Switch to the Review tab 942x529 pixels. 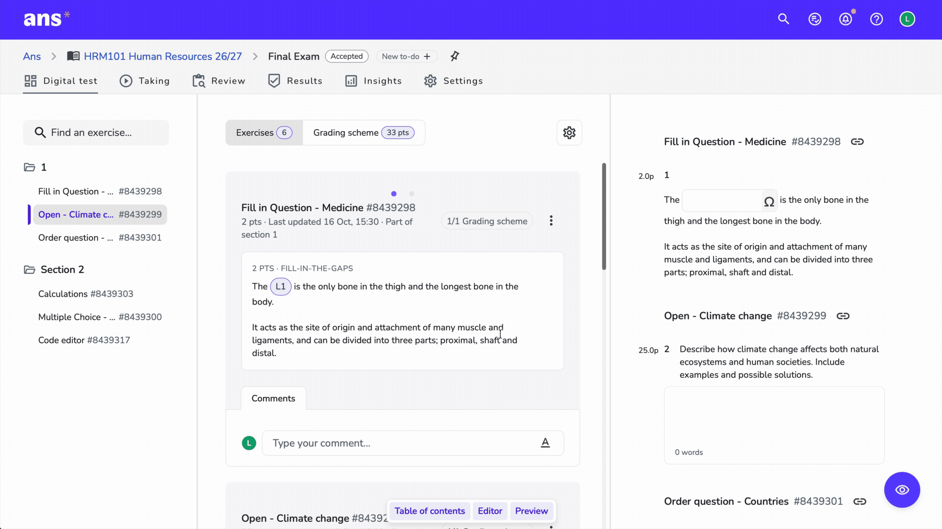click(x=219, y=81)
